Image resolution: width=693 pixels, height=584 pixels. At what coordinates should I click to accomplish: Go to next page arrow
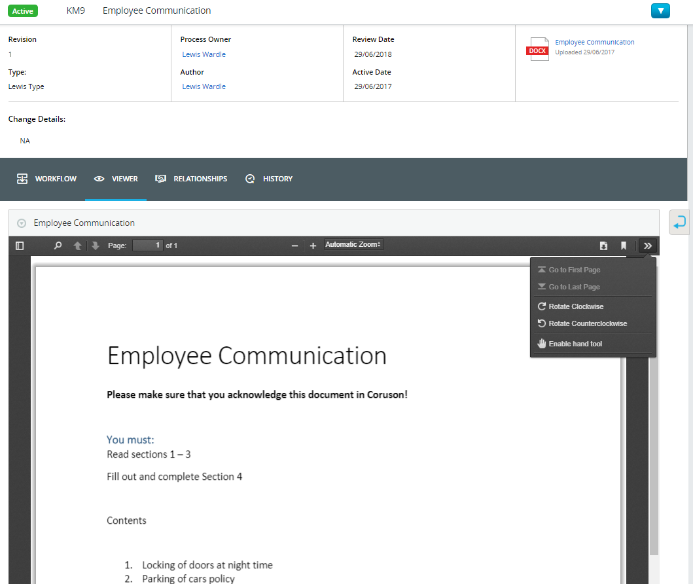[96, 246]
